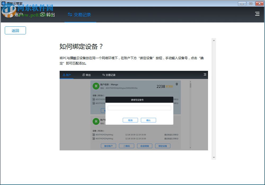Click the 绑定设备 bind device button
The image size is (265, 185).
[x=162, y=146]
